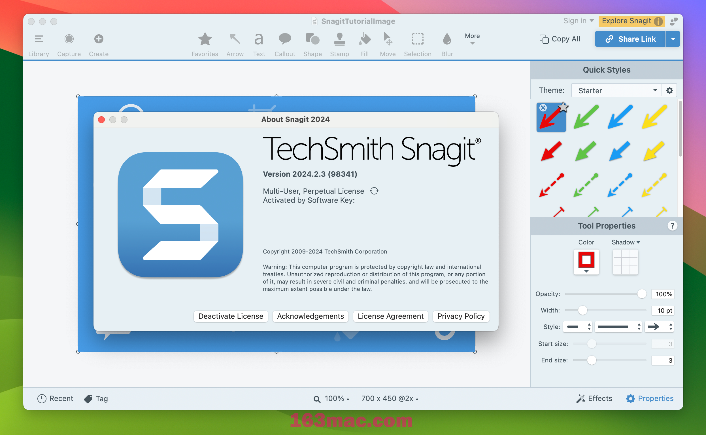Open the Create menu

(99, 45)
